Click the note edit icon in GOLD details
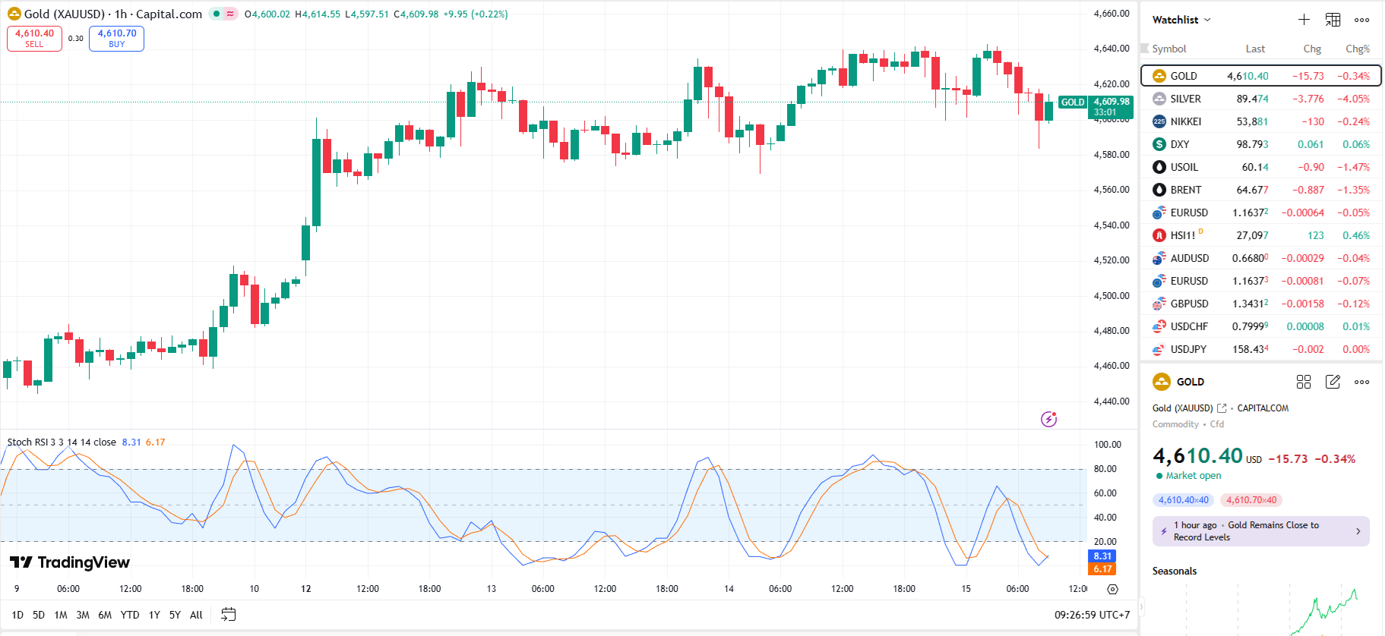Screen dimensions: 1385x636 tap(1333, 382)
